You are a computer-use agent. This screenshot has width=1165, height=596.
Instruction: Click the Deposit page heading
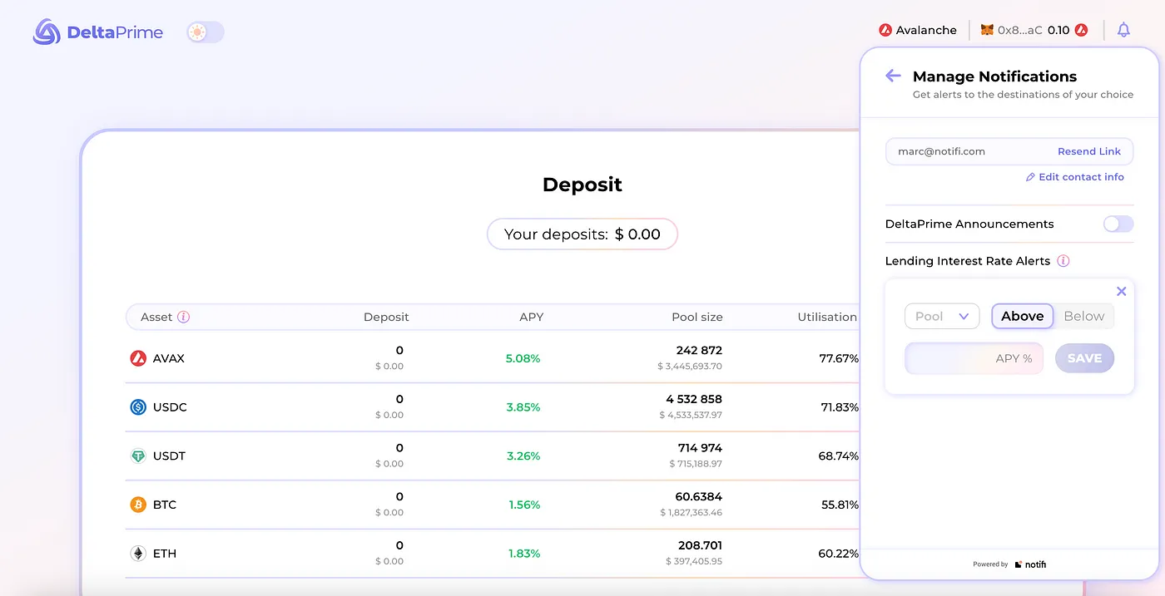click(582, 185)
